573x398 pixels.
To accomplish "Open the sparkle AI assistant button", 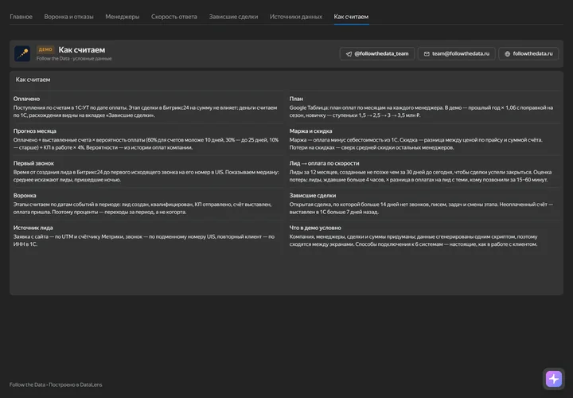I will 554,379.
